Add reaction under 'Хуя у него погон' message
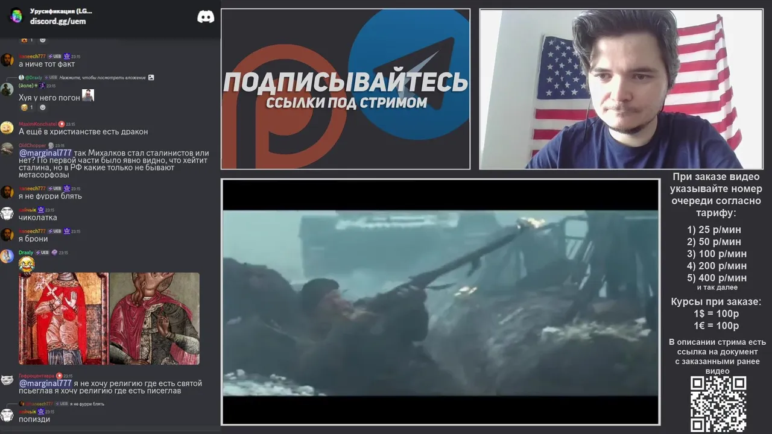This screenshot has width=772, height=434. pyautogui.click(x=42, y=107)
